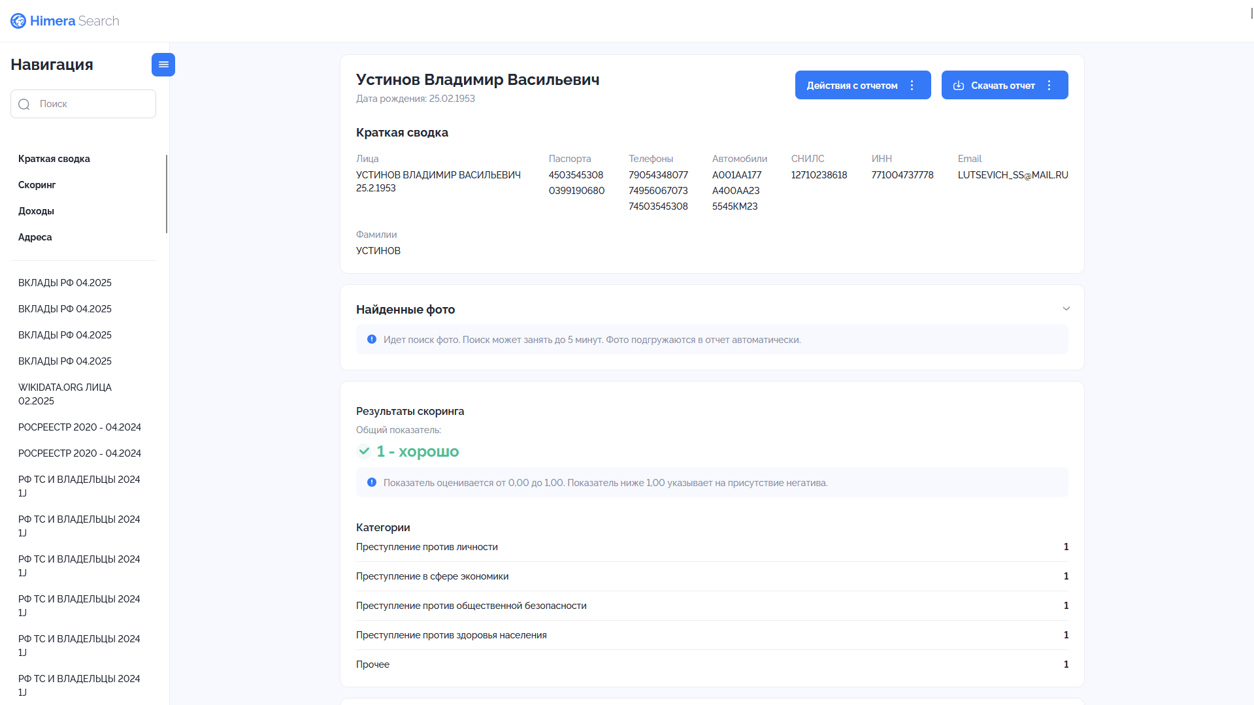Image resolution: width=1254 pixels, height=705 pixels.
Task: Go to Скоринг in navigation
Action: pos(37,185)
